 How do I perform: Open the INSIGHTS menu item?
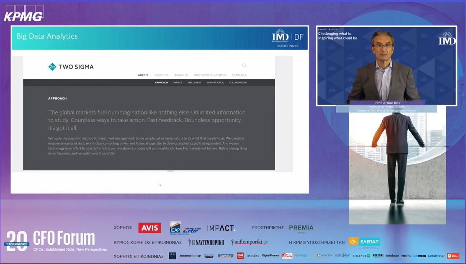[x=181, y=75]
